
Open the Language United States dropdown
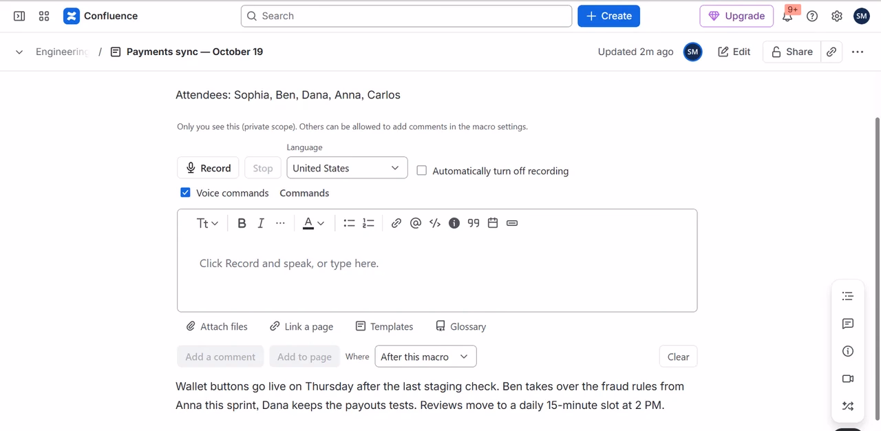pyautogui.click(x=347, y=168)
